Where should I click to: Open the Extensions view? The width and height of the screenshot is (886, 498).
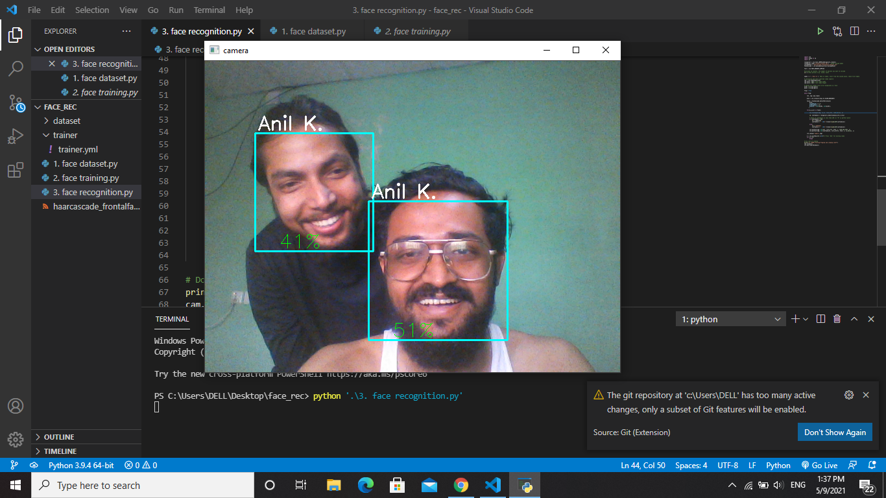16,169
